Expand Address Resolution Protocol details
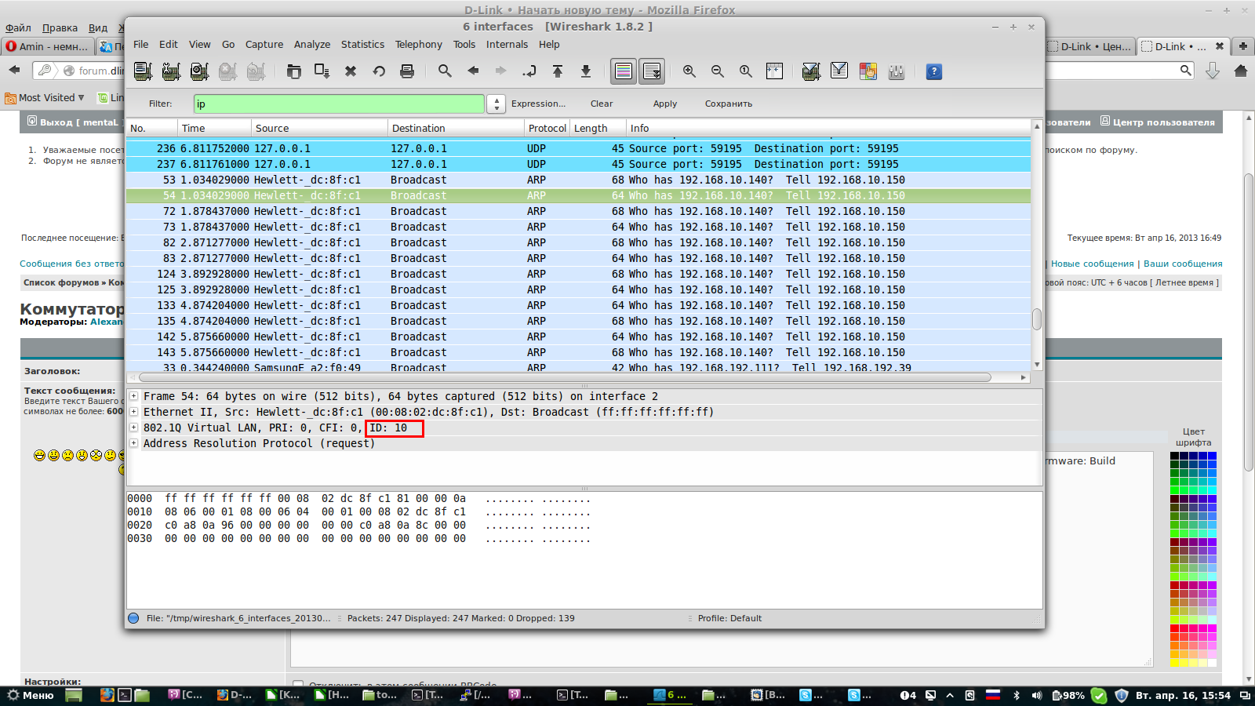The height and width of the screenshot is (706, 1255). click(134, 443)
